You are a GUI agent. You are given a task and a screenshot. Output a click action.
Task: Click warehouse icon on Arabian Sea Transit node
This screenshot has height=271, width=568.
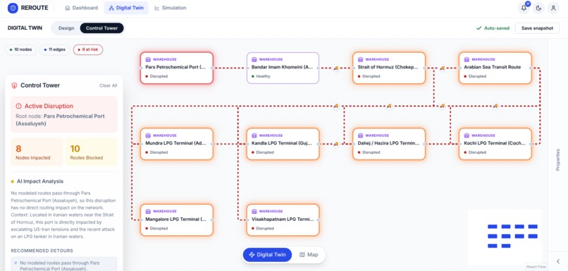[467, 59]
